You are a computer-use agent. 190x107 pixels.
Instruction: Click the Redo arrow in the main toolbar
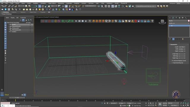tap(6, 6)
